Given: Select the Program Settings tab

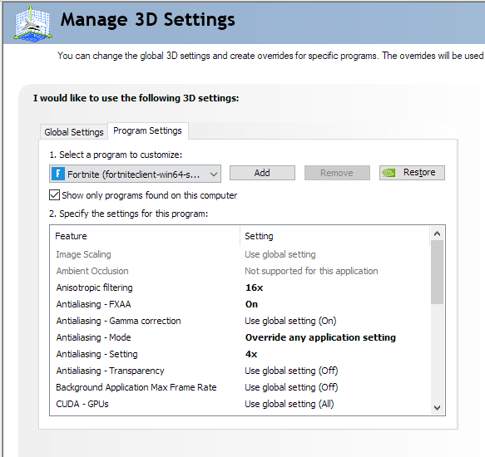Looking at the screenshot, I should (147, 130).
